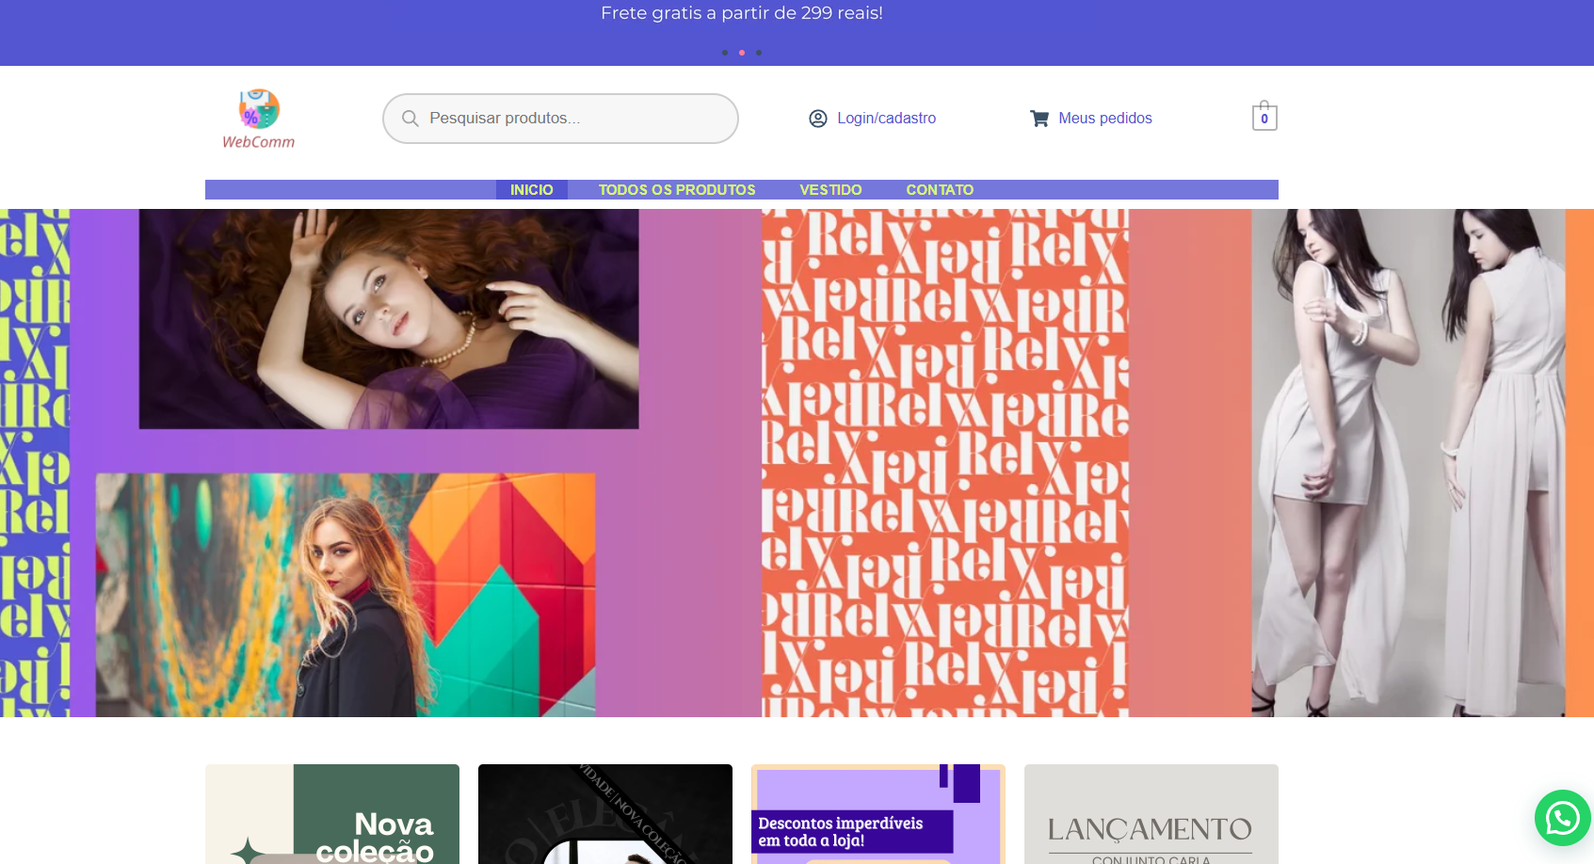Go to the INICIO menu item

[531, 190]
